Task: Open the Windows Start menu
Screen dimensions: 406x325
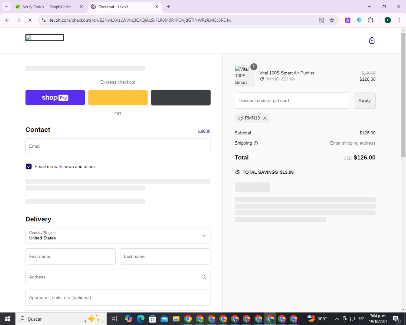Action: (8, 319)
